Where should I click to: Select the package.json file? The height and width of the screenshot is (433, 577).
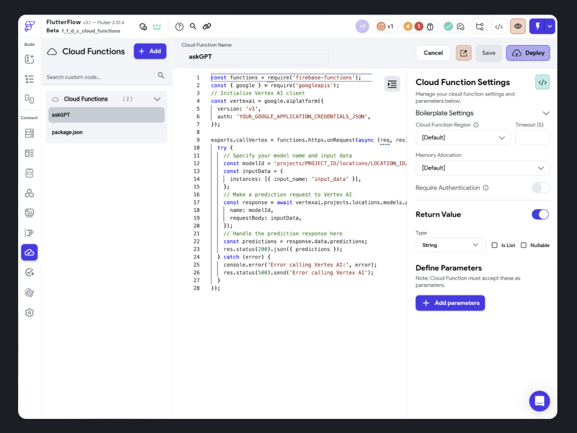[106, 132]
